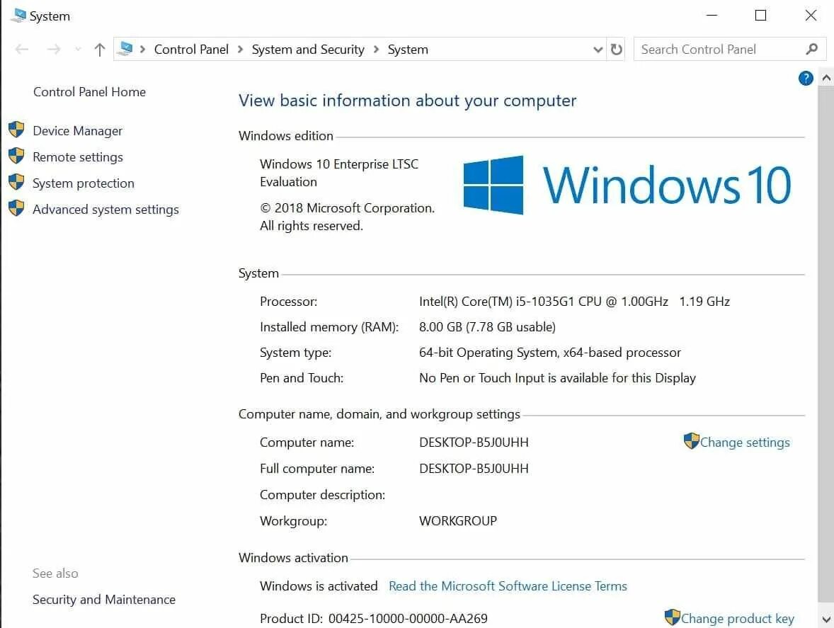Screen dimensions: 834x628
Task: Click the shield icon next to Change settings
Action: click(692, 441)
